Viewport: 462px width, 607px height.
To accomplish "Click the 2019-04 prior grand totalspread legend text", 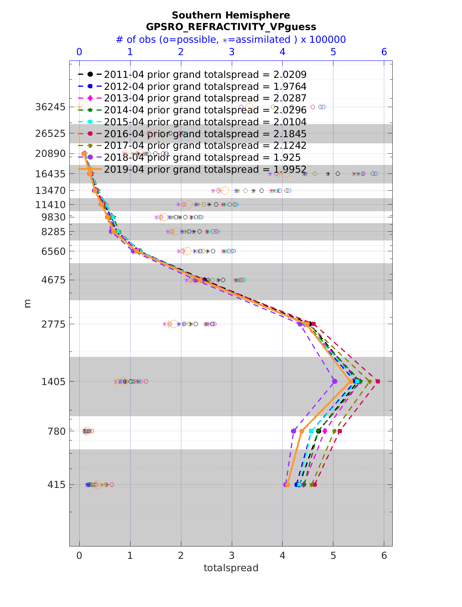I will tap(205, 169).
